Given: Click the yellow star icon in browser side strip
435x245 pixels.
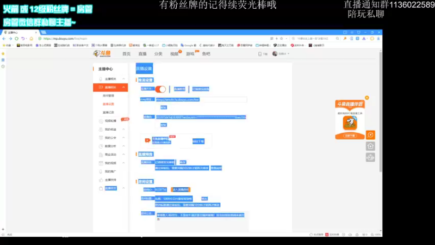Looking at the screenshot, I should point(3,53).
